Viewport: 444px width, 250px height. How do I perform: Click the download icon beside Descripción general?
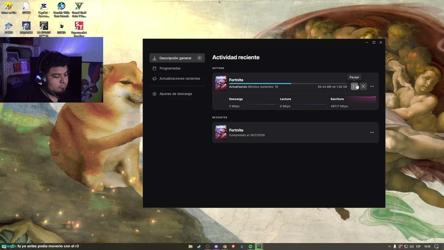[x=154, y=58]
